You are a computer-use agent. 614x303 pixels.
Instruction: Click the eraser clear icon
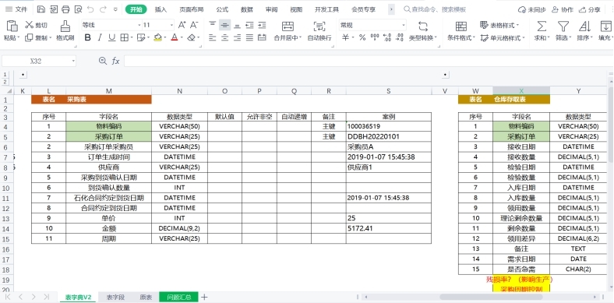(191, 37)
